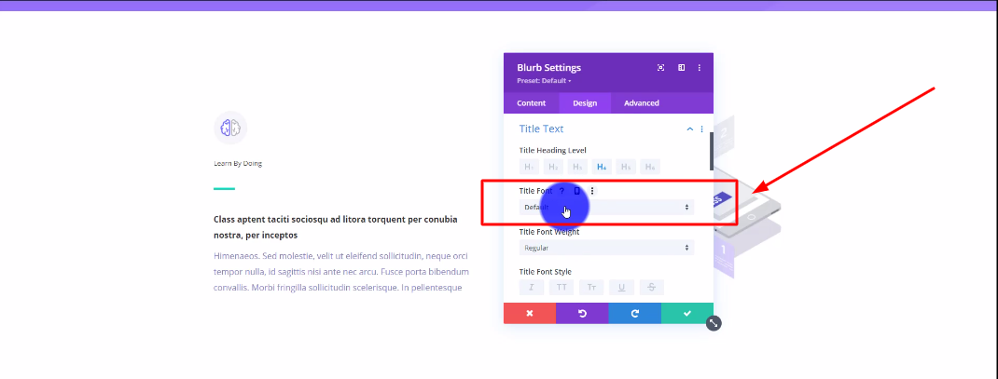998x379 pixels.
Task: Toggle strikethrough title font style
Action: tap(651, 288)
